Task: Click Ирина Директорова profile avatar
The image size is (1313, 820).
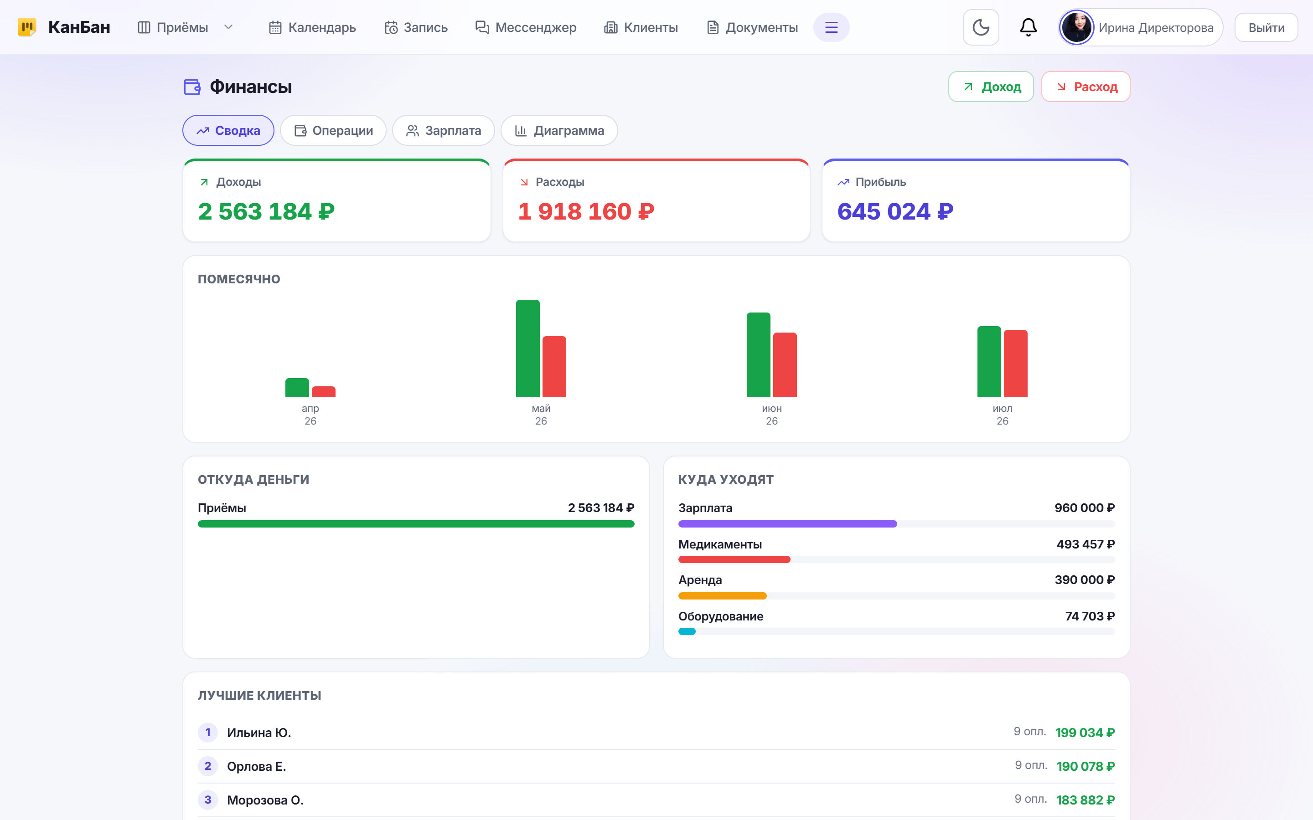Action: click(x=1076, y=27)
